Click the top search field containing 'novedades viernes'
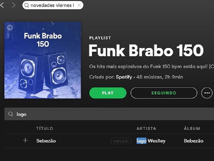 point(53,5)
